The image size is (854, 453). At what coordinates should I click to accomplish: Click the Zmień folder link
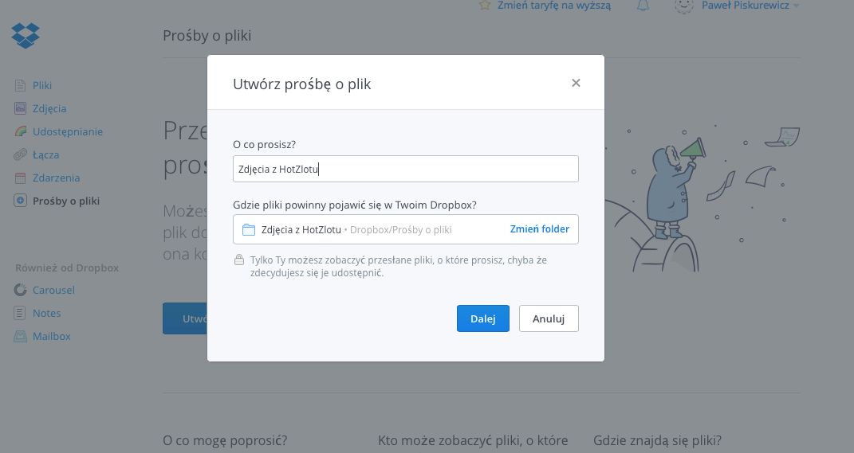point(539,229)
